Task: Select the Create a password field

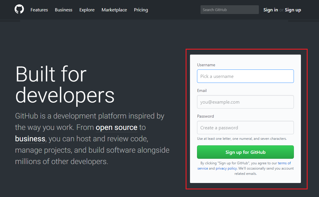Action: click(245, 128)
